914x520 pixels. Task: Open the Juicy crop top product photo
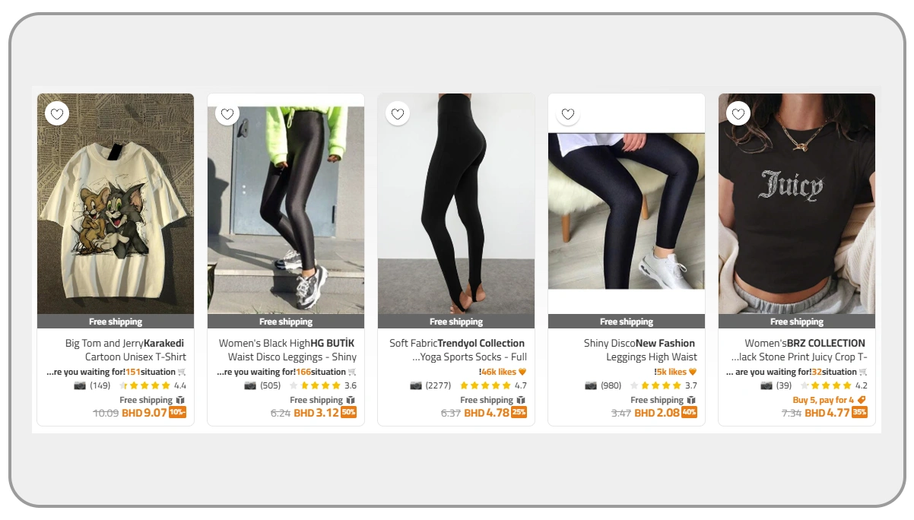(x=797, y=204)
